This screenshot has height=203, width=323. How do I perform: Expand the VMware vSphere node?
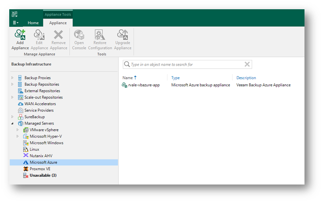point(18,130)
